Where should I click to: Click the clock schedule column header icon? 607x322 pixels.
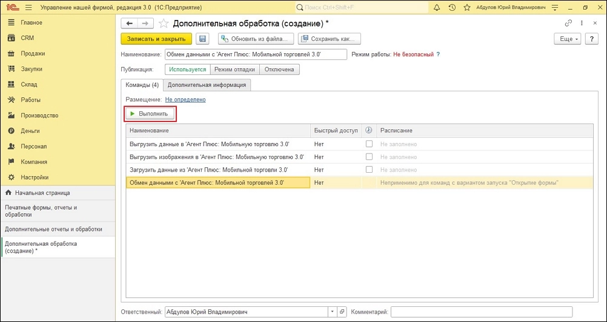point(369,130)
